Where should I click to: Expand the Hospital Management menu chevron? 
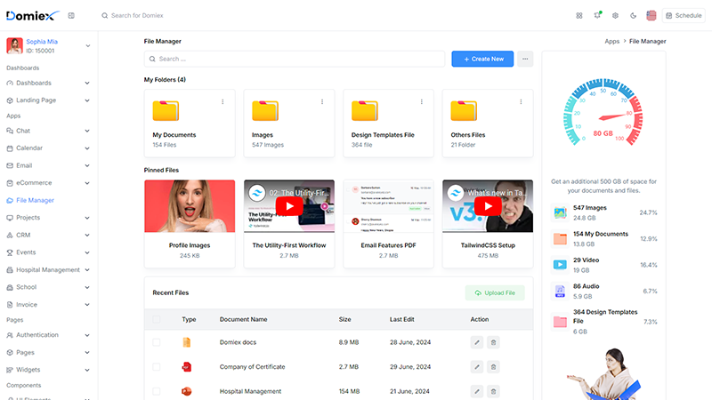87,270
